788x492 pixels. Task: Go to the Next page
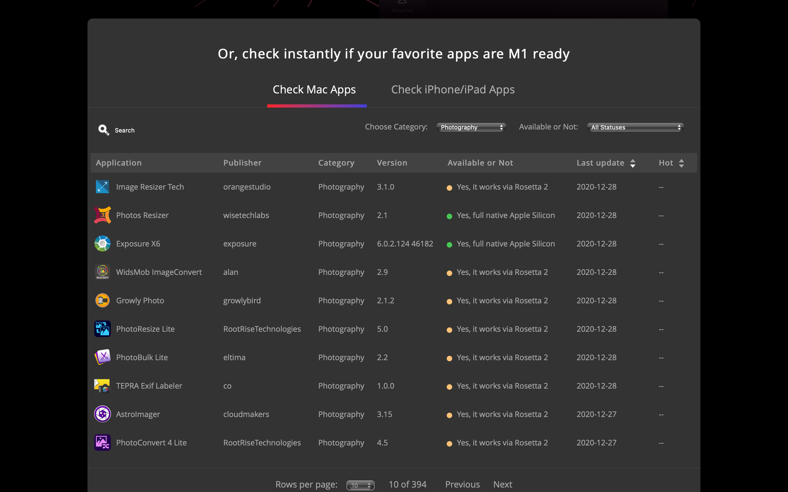pyautogui.click(x=502, y=485)
